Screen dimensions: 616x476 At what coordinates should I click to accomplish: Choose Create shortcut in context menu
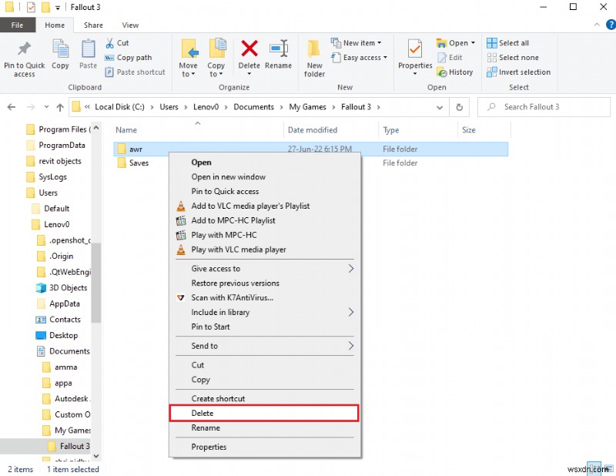(x=264, y=398)
